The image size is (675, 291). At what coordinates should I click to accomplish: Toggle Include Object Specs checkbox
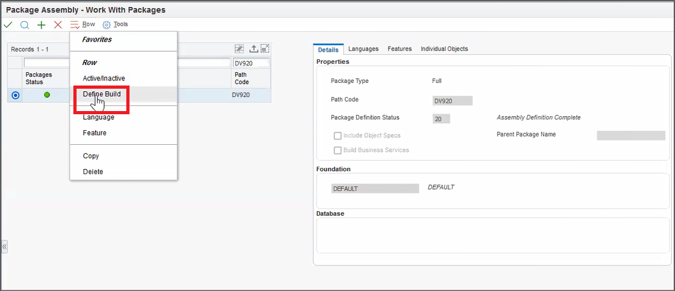coord(338,135)
